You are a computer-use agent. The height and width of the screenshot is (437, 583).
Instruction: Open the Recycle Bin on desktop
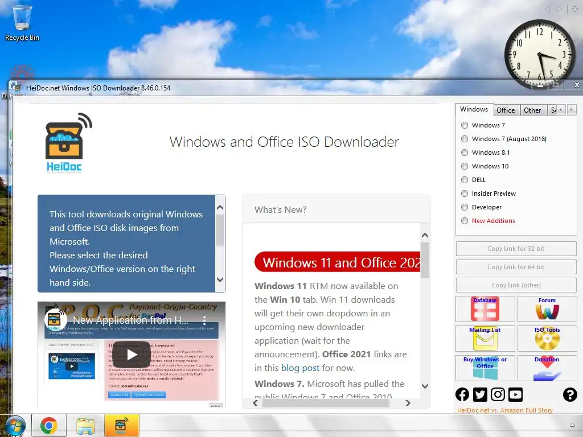[x=22, y=22]
